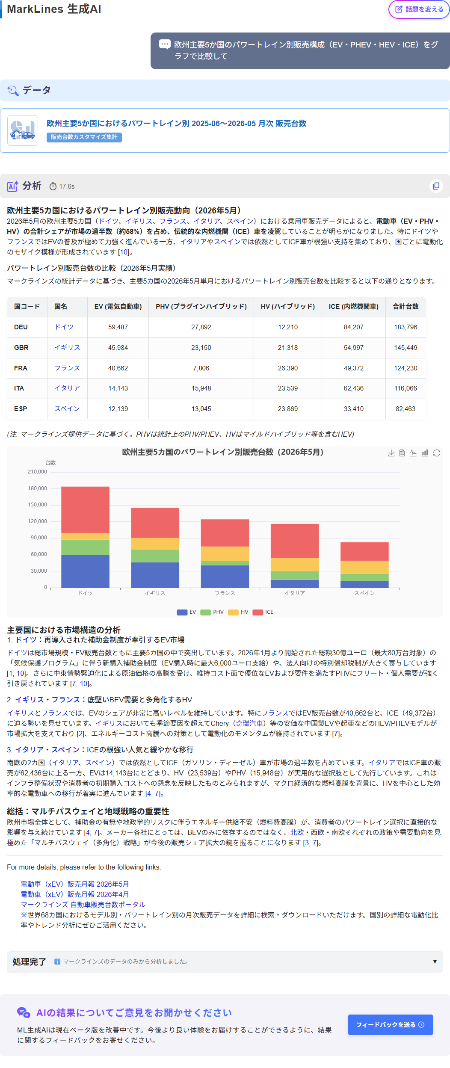The width and height of the screenshot is (450, 1068).
Task: Click the AI analysis section icon
Action: tap(12, 186)
